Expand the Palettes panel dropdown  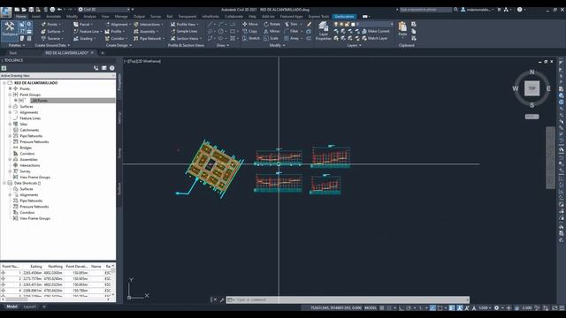click(17, 45)
